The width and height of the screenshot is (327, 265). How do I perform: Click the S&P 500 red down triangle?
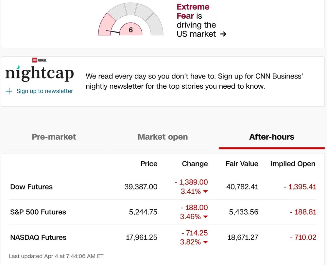click(205, 217)
